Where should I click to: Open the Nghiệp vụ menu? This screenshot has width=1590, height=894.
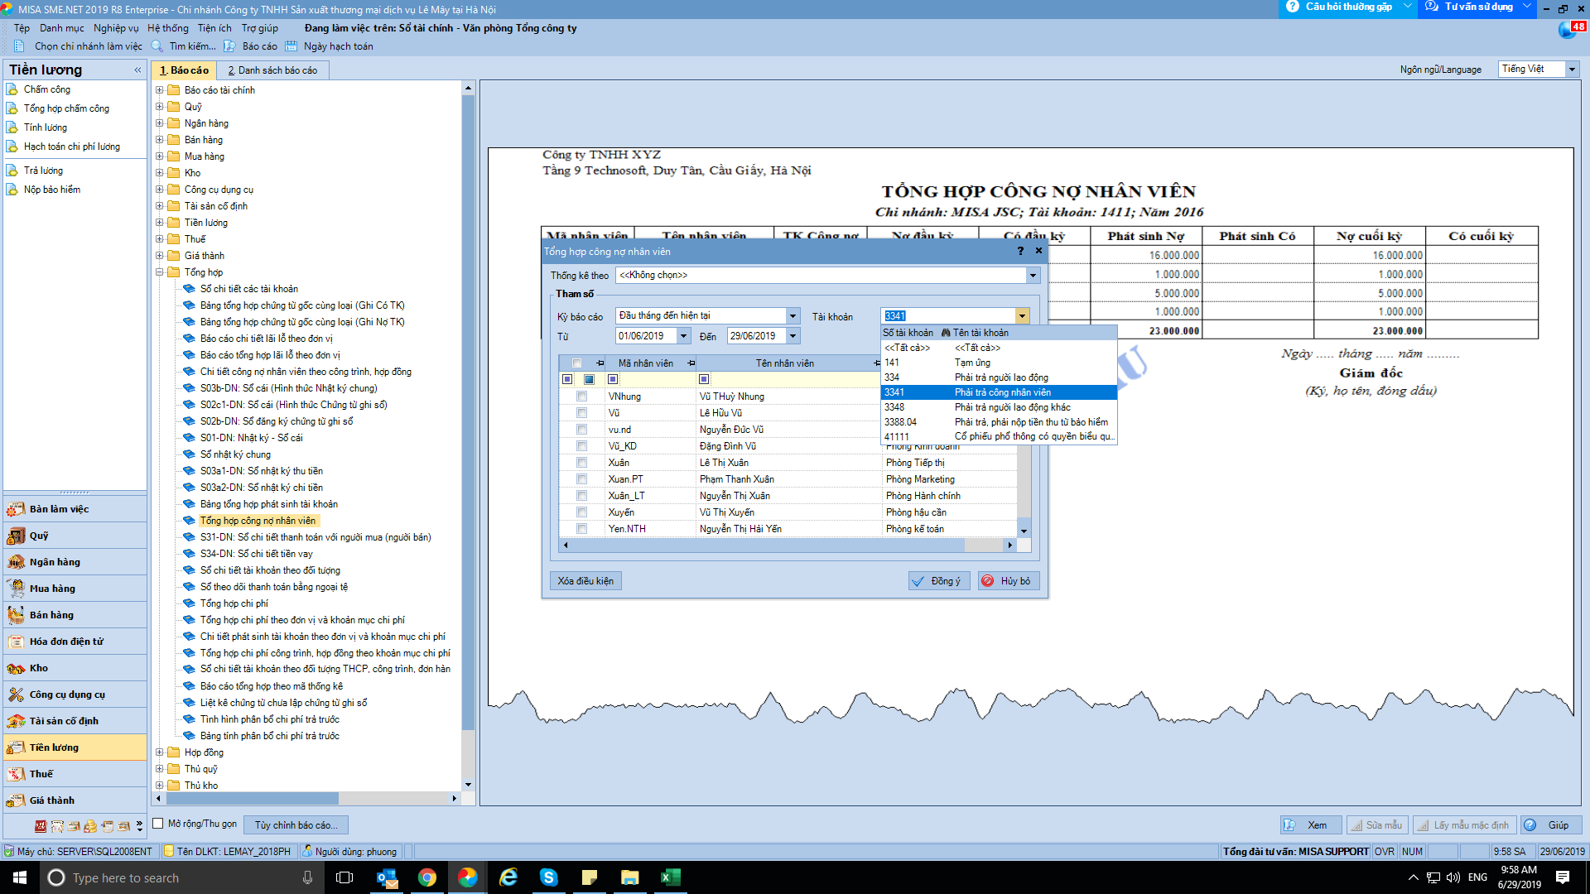click(116, 28)
